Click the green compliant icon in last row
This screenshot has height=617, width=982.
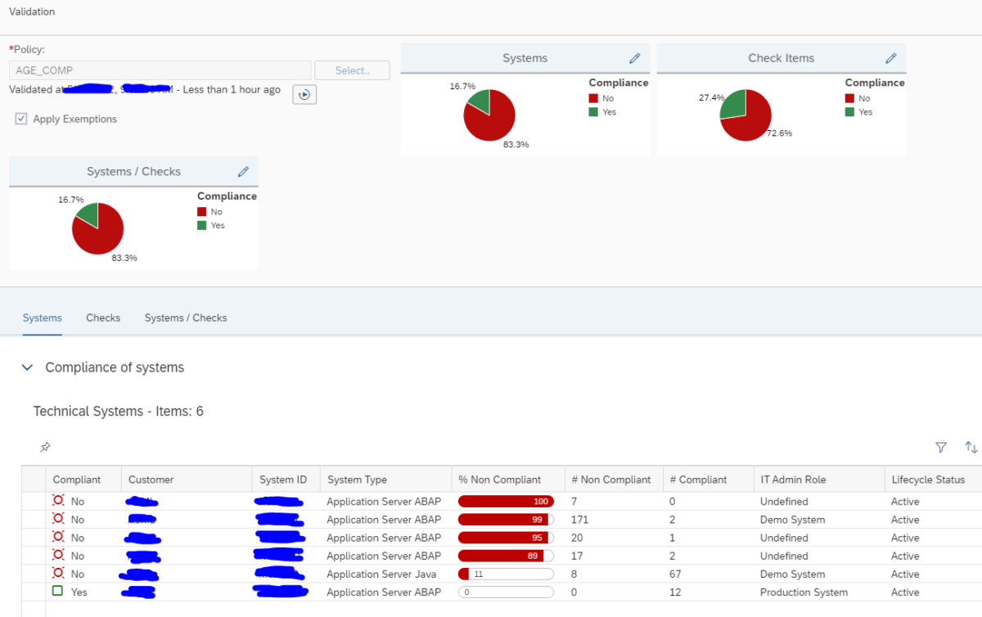coord(56,592)
